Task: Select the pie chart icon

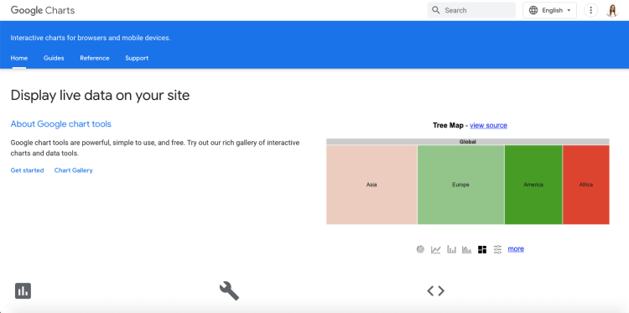Action: pyautogui.click(x=420, y=249)
